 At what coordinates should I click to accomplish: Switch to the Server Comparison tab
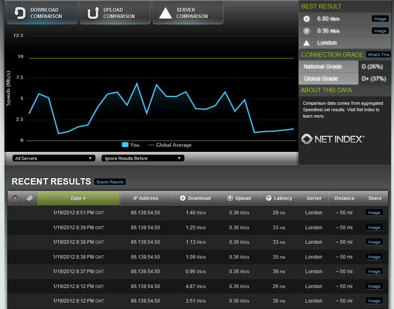click(188, 12)
